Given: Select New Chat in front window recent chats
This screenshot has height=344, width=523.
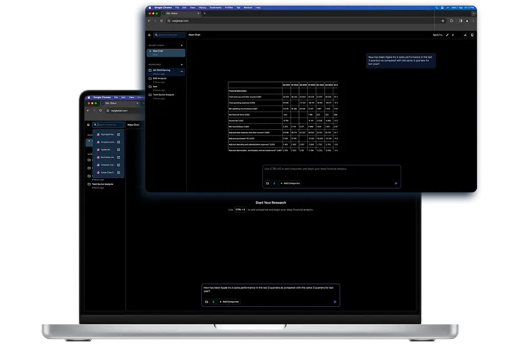Looking at the screenshot, I should 166,52.
